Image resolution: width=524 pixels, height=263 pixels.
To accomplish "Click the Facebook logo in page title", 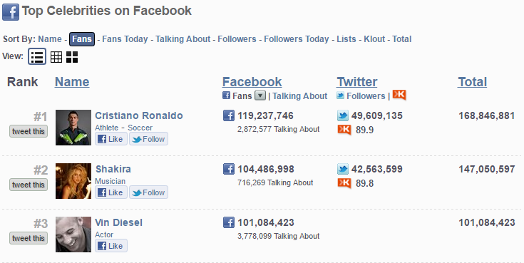I will [x=11, y=12].
